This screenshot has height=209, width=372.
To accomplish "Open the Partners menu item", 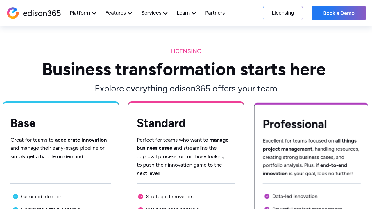I will [x=215, y=13].
